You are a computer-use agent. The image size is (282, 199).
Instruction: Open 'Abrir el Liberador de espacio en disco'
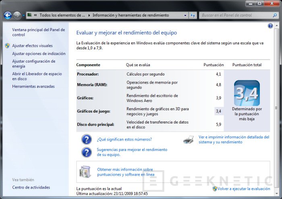pos(37,76)
